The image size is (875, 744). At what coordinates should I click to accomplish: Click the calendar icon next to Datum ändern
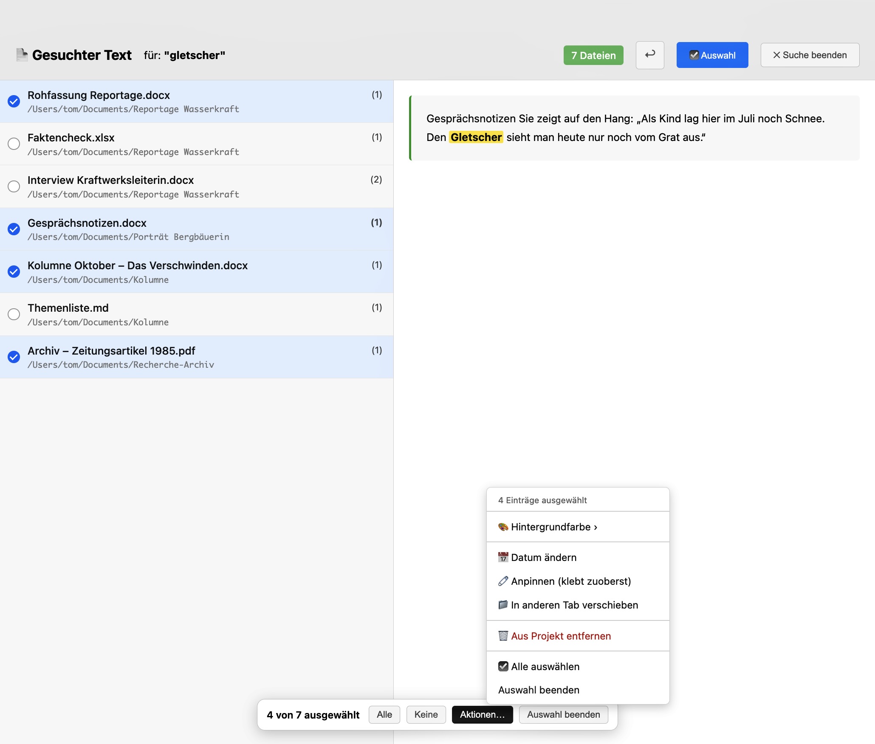click(503, 558)
